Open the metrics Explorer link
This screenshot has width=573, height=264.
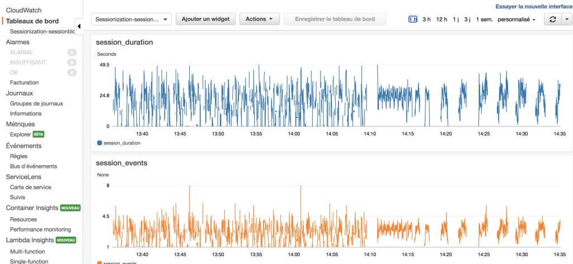click(21, 134)
